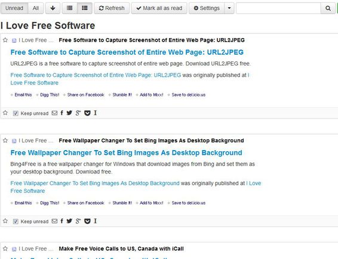Click 'Stumble It!' under Bing wallpaper article

click(x=122, y=203)
